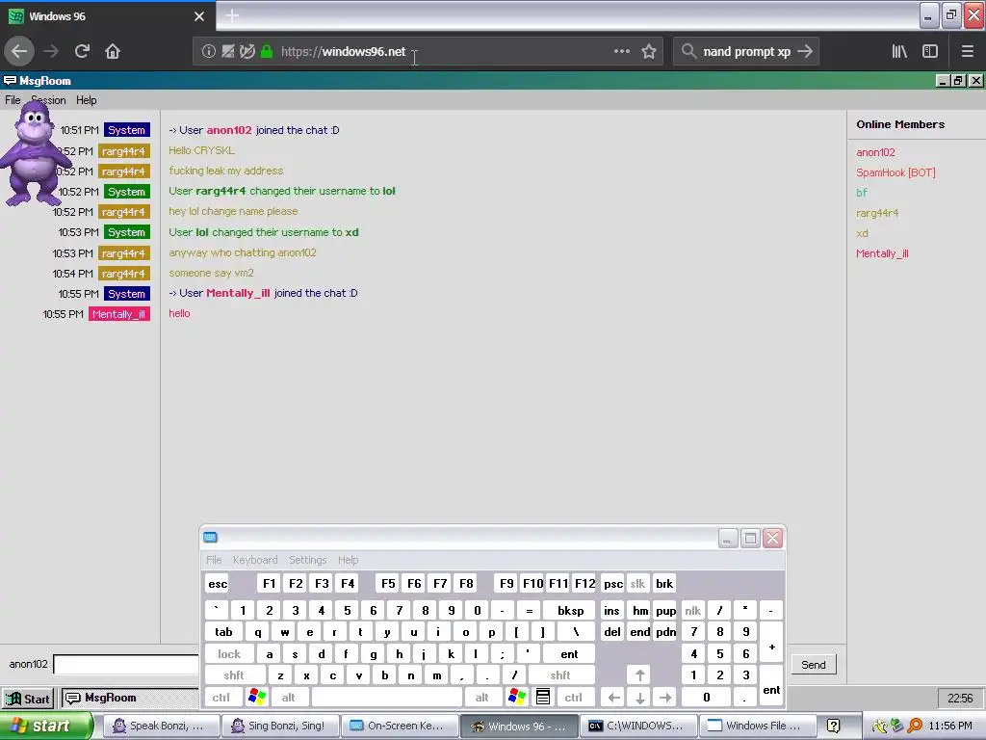Viewport: 986px width, 740px height.
Task: Click the up arrow key
Action: pyautogui.click(x=639, y=675)
